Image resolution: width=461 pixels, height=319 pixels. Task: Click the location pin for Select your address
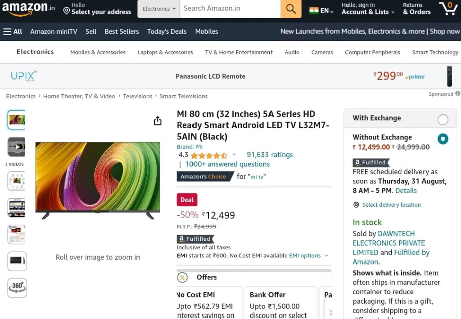click(x=67, y=11)
